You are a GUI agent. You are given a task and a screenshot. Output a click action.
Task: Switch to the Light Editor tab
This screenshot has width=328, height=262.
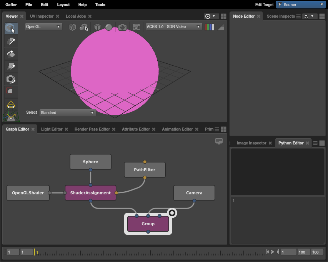tap(52, 129)
